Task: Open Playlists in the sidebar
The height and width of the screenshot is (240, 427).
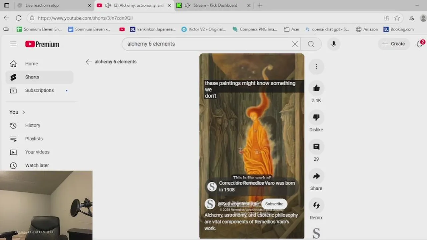Action: click(x=39, y=139)
